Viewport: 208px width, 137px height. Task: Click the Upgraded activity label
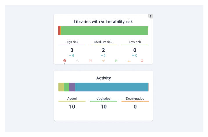103,99
